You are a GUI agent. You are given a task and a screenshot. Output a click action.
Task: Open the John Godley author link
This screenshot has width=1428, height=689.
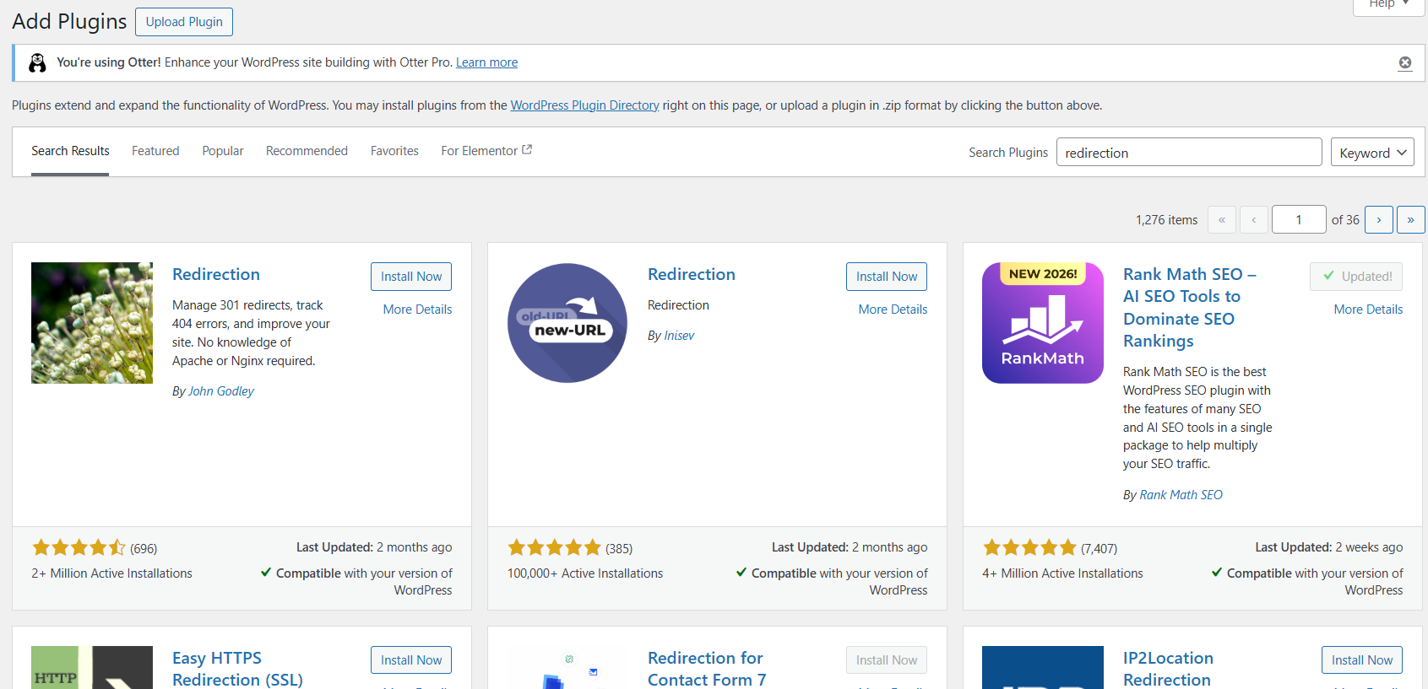point(220,391)
